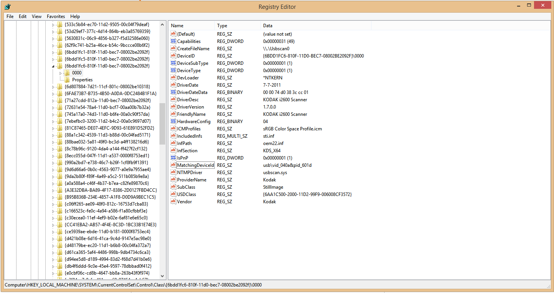Screen dimensions: 554x293
Task: Click the 'REG_MULTI_SZ' type cell
Action: tap(232, 136)
